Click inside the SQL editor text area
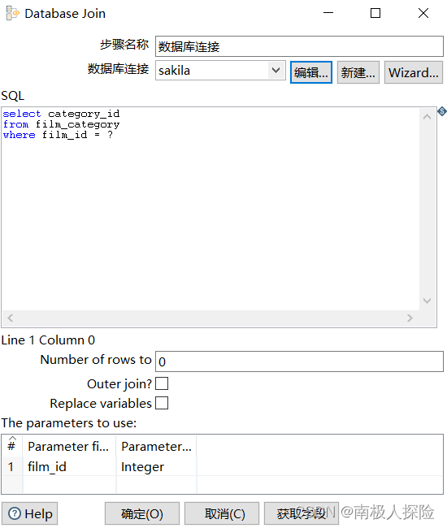 210,209
